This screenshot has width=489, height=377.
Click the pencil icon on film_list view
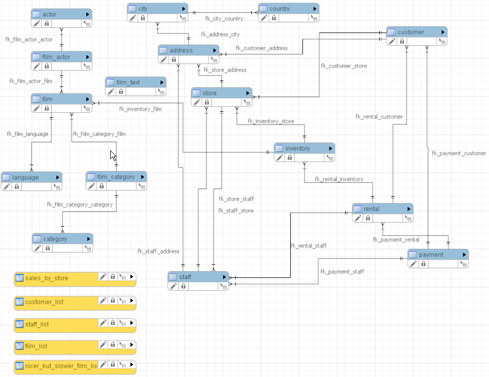click(x=103, y=345)
